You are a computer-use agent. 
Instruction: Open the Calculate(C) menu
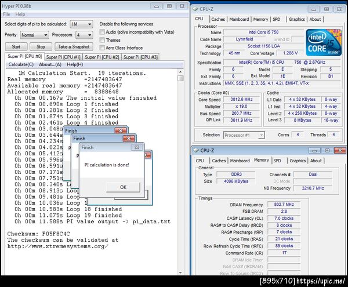tap(21, 64)
